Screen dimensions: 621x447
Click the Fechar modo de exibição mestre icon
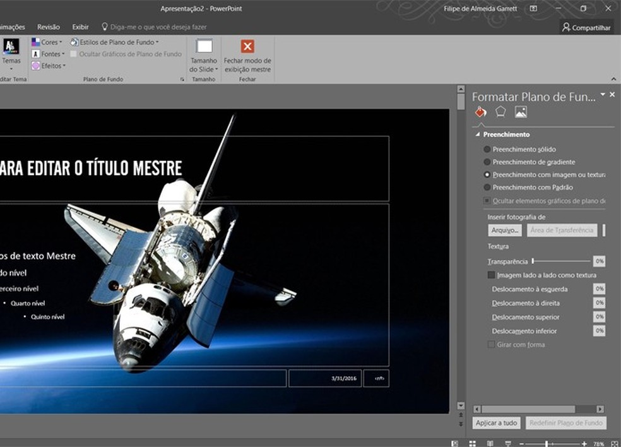coord(247,47)
